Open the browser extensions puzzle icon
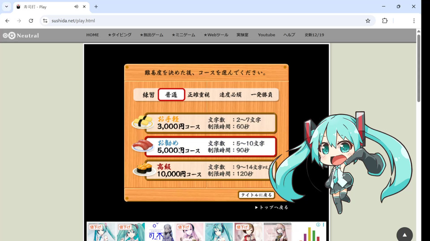The image size is (430, 241). tap(385, 21)
